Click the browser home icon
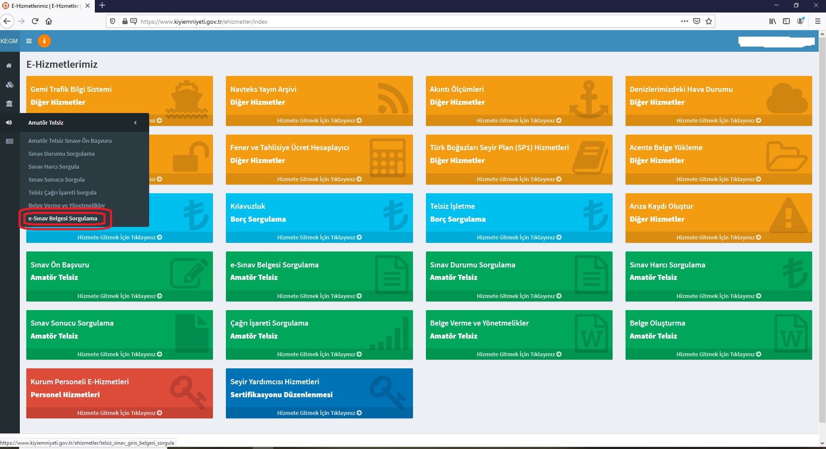The height and width of the screenshot is (449, 826). (49, 21)
